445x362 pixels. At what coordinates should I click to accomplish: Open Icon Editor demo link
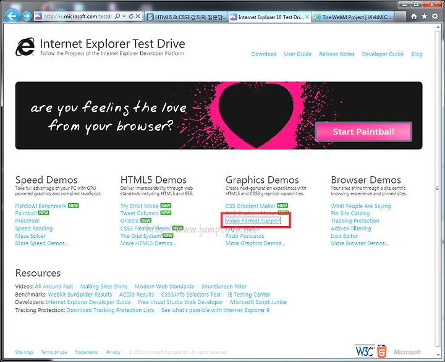[x=344, y=236]
